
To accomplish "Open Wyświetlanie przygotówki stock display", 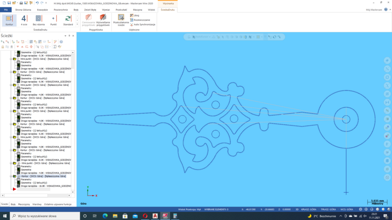I will point(103,20).
